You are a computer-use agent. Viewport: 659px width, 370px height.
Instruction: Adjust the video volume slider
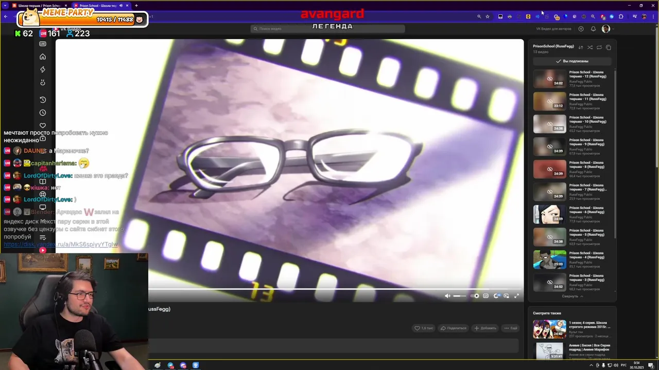click(459, 296)
